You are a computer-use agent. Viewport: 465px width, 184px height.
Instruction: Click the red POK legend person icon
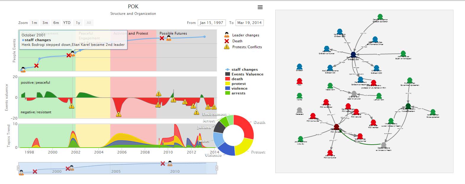tap(299, 81)
